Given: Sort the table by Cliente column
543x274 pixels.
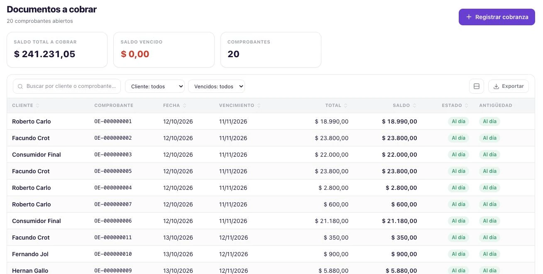Looking at the screenshot, I should pos(26,105).
